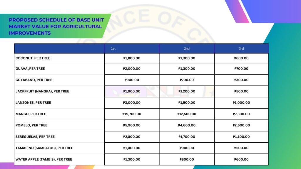Click the MANGO, PER TREE row label
The image size is (301, 169).
[31, 114]
